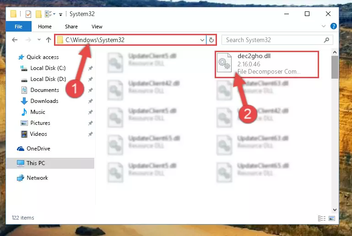Image resolution: width=352 pixels, height=236 pixels.
Task: Refresh the System32 folder view
Action: tap(211, 40)
